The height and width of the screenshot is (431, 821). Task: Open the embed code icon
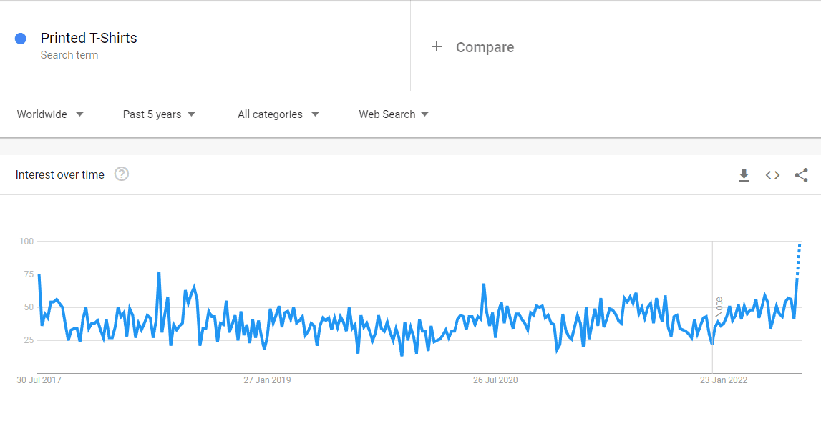[772, 175]
